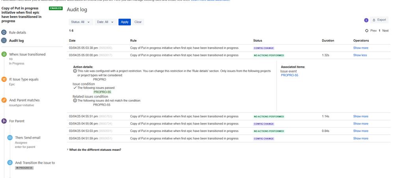Select If: Issue Type equals condition

pyautogui.click(x=24, y=79)
